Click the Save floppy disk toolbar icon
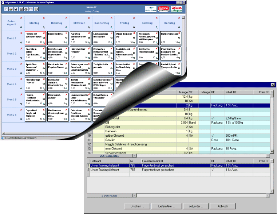Viewport: 277px width, 214px height. (16, 9)
